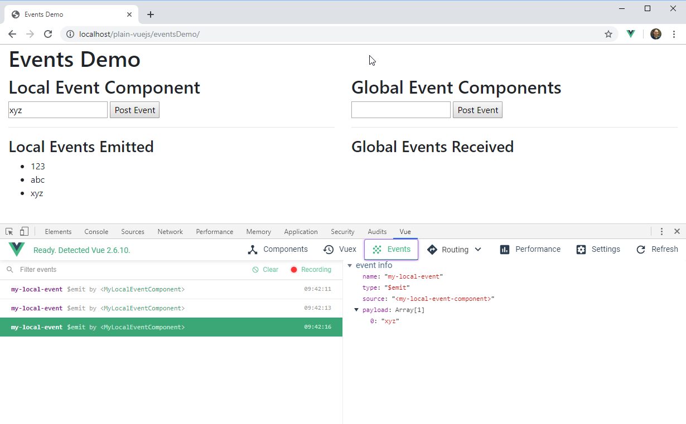The image size is (686, 424).
Task: Open DevTools three-dot customize menu
Action: coord(661,232)
